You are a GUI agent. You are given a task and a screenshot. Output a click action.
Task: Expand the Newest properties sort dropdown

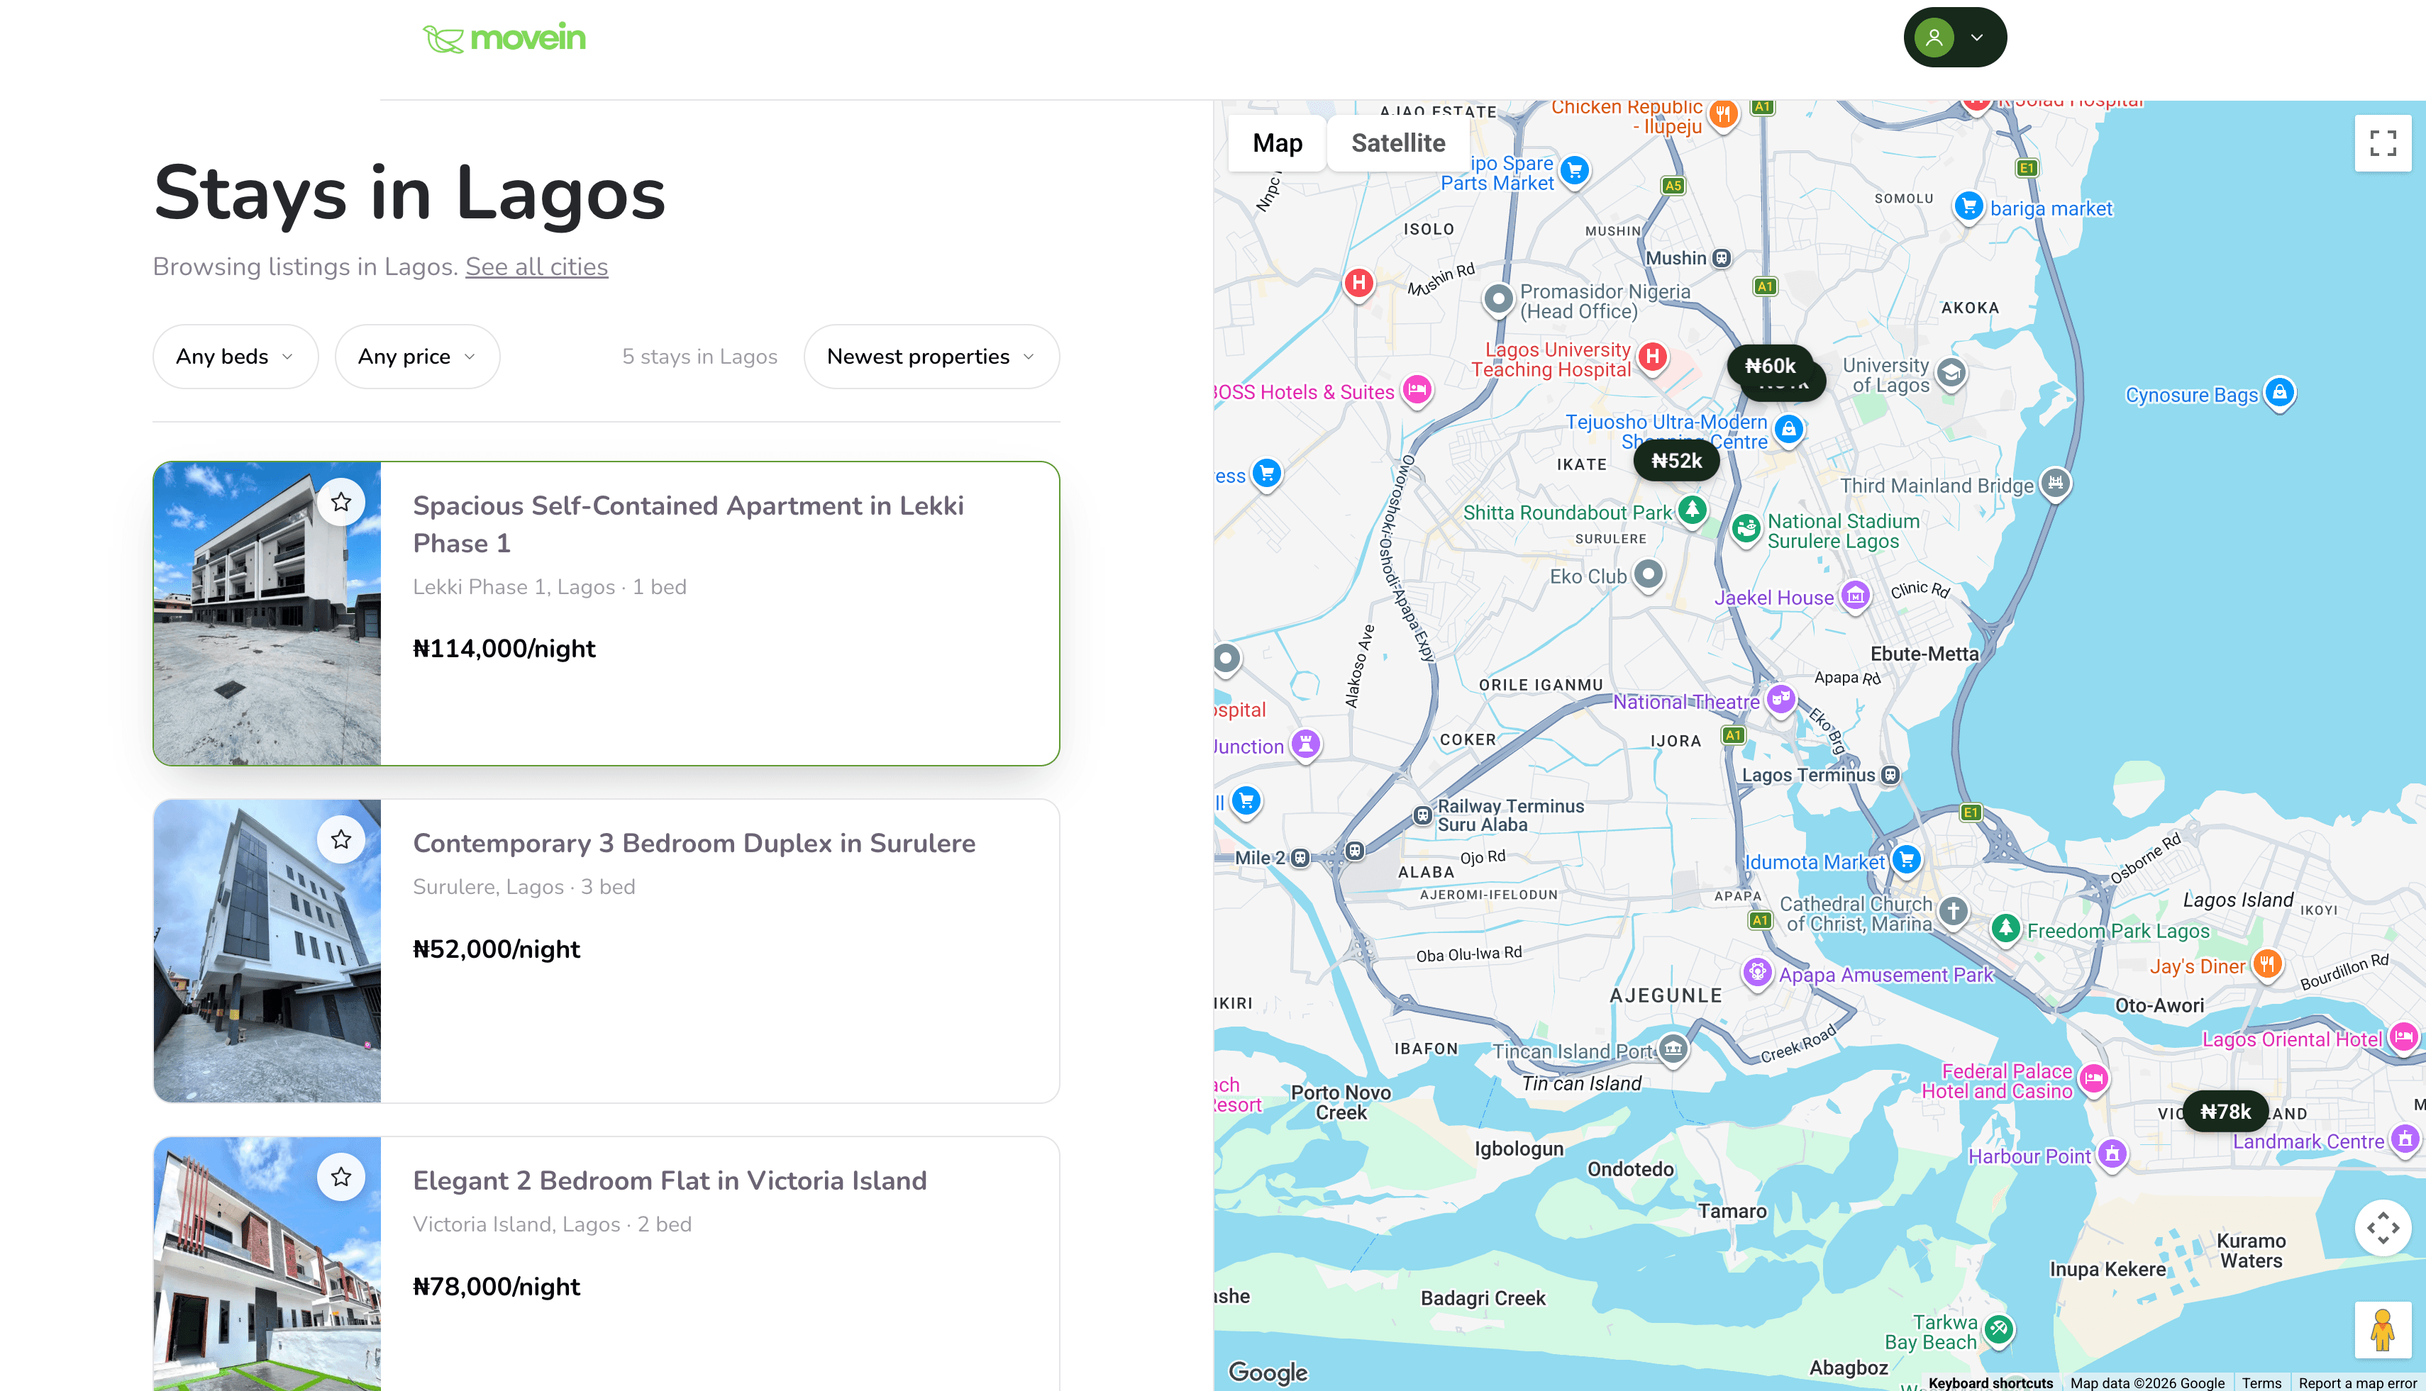point(931,357)
